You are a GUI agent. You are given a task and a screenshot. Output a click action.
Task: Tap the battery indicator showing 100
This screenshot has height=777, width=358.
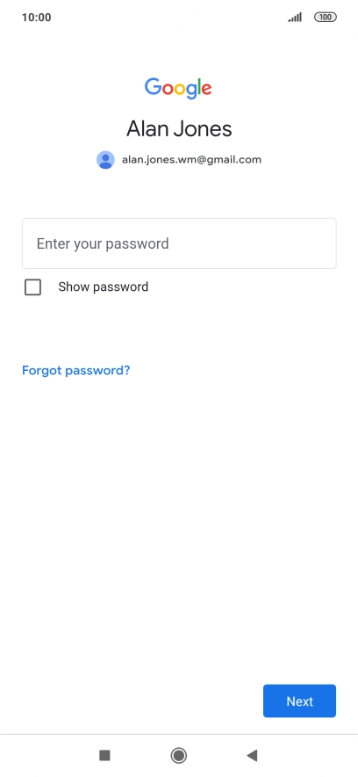pos(326,18)
